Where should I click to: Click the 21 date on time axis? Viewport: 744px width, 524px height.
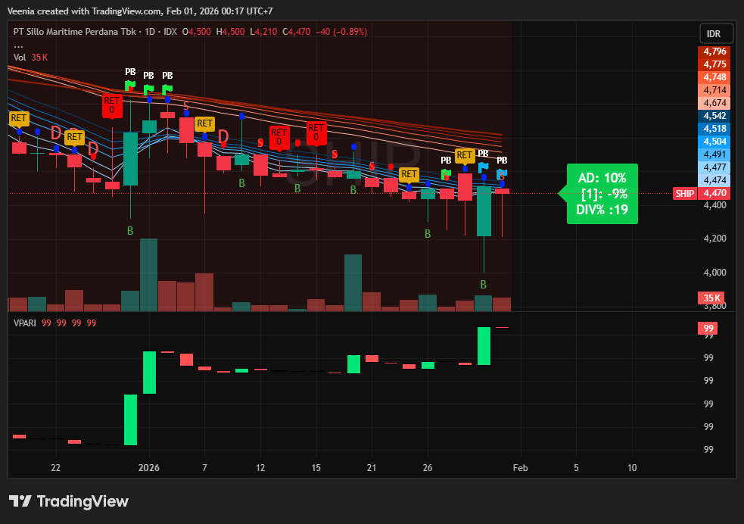372,468
